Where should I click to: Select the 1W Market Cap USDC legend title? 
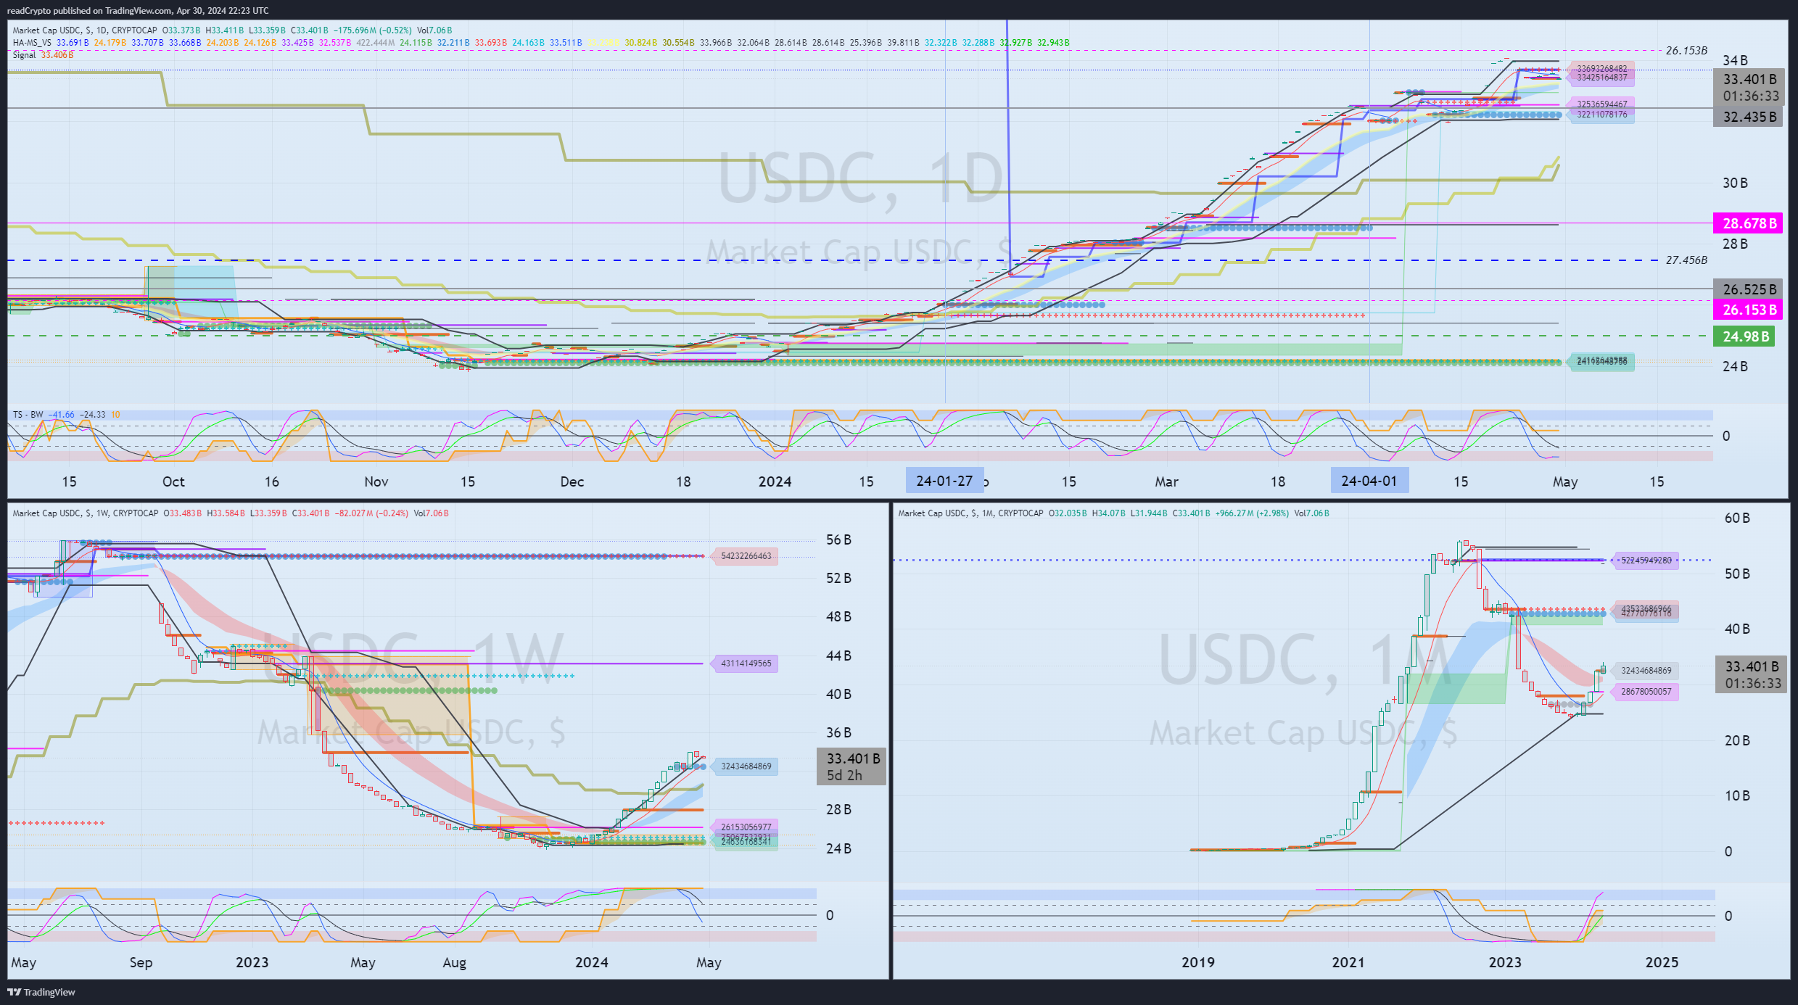85,513
